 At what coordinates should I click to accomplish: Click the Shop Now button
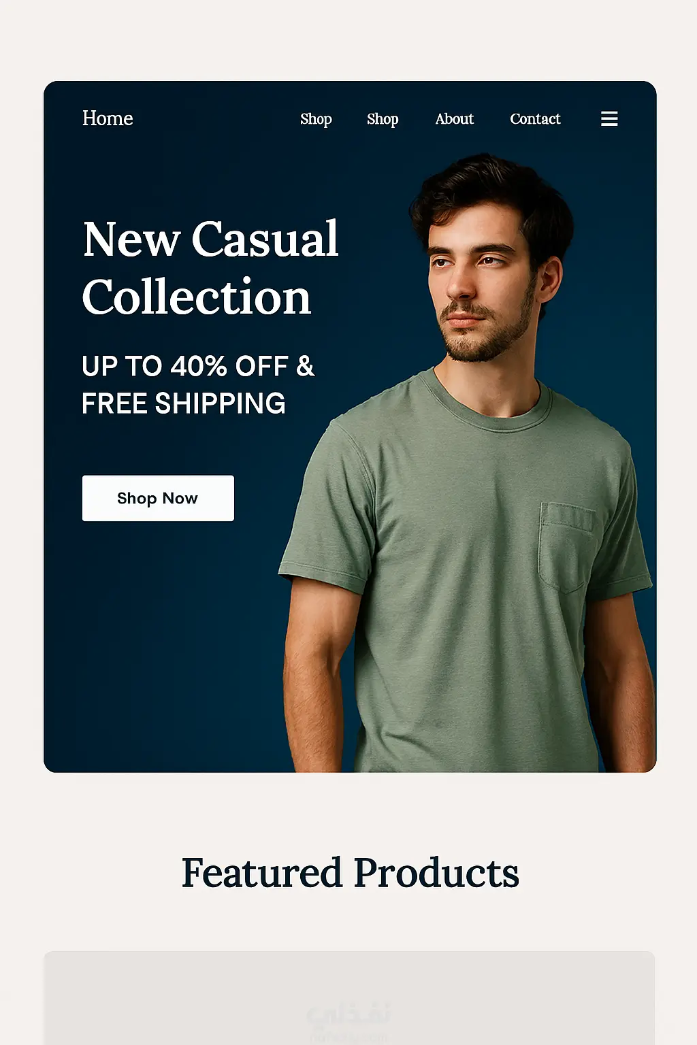(158, 498)
